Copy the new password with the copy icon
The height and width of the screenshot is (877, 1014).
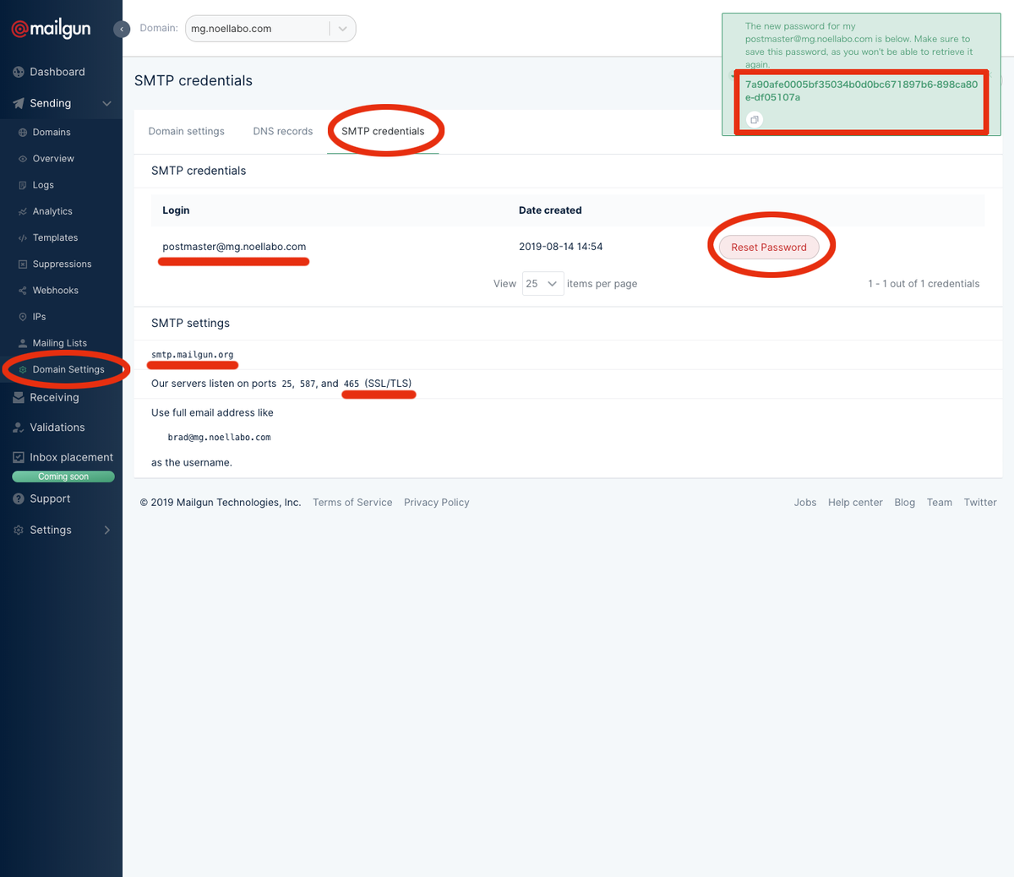(x=755, y=120)
